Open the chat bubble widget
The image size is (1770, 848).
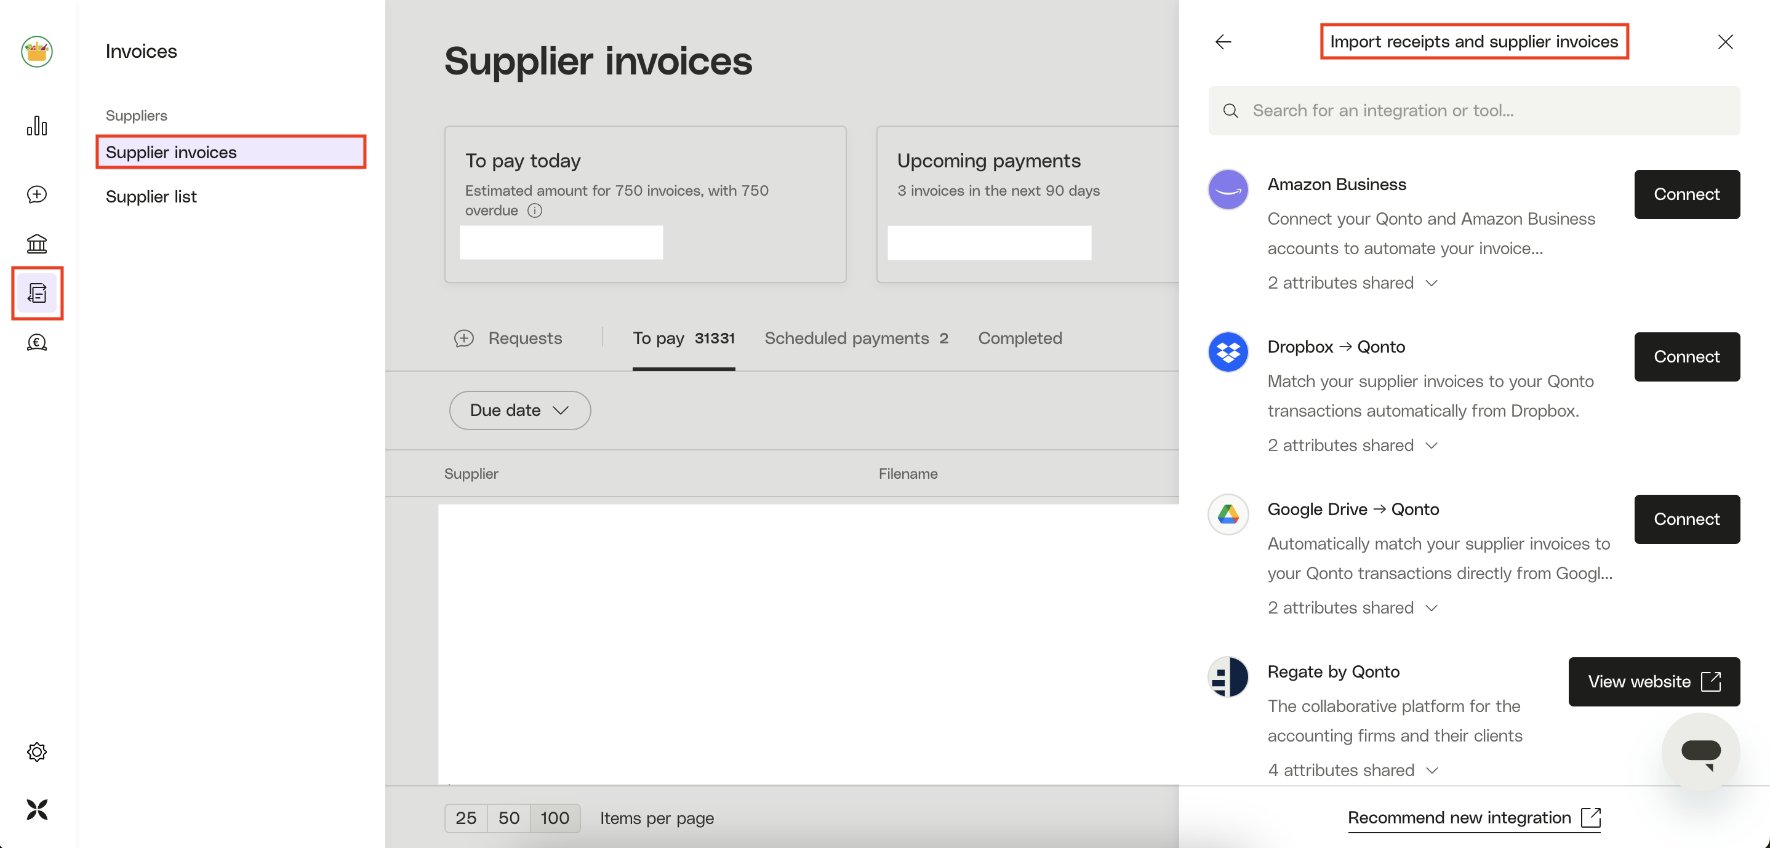(1700, 752)
